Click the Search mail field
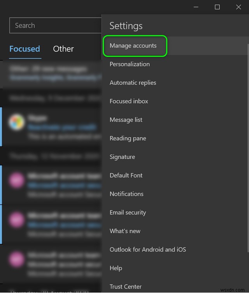The image size is (249, 294). pos(54,26)
